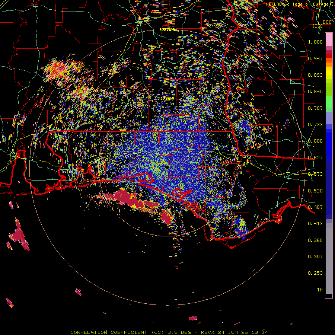Image resolution: width=335 pixels, height=335 pixels.
Task: Click the 0.947 scale value
Action: [315, 58]
